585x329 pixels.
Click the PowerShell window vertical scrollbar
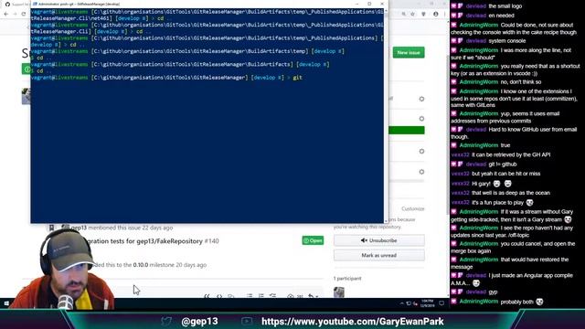386,116
